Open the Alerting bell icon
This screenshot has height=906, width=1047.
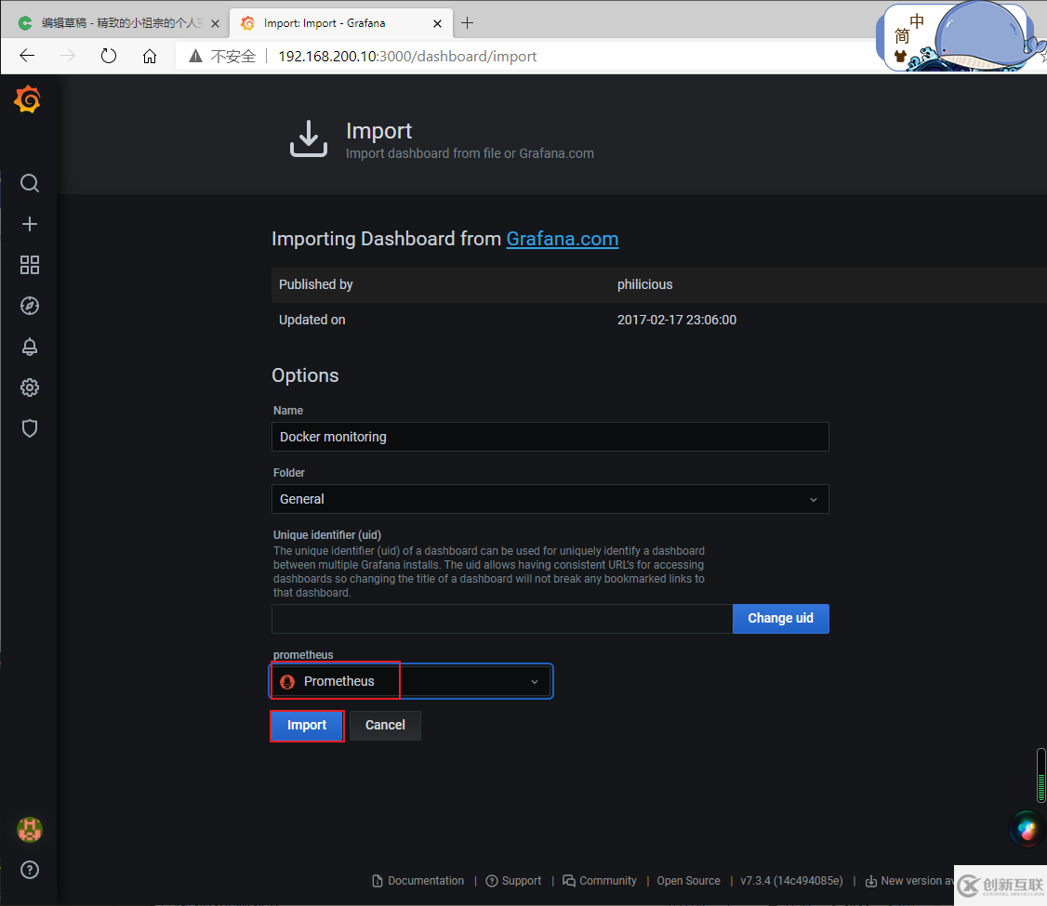(30, 347)
